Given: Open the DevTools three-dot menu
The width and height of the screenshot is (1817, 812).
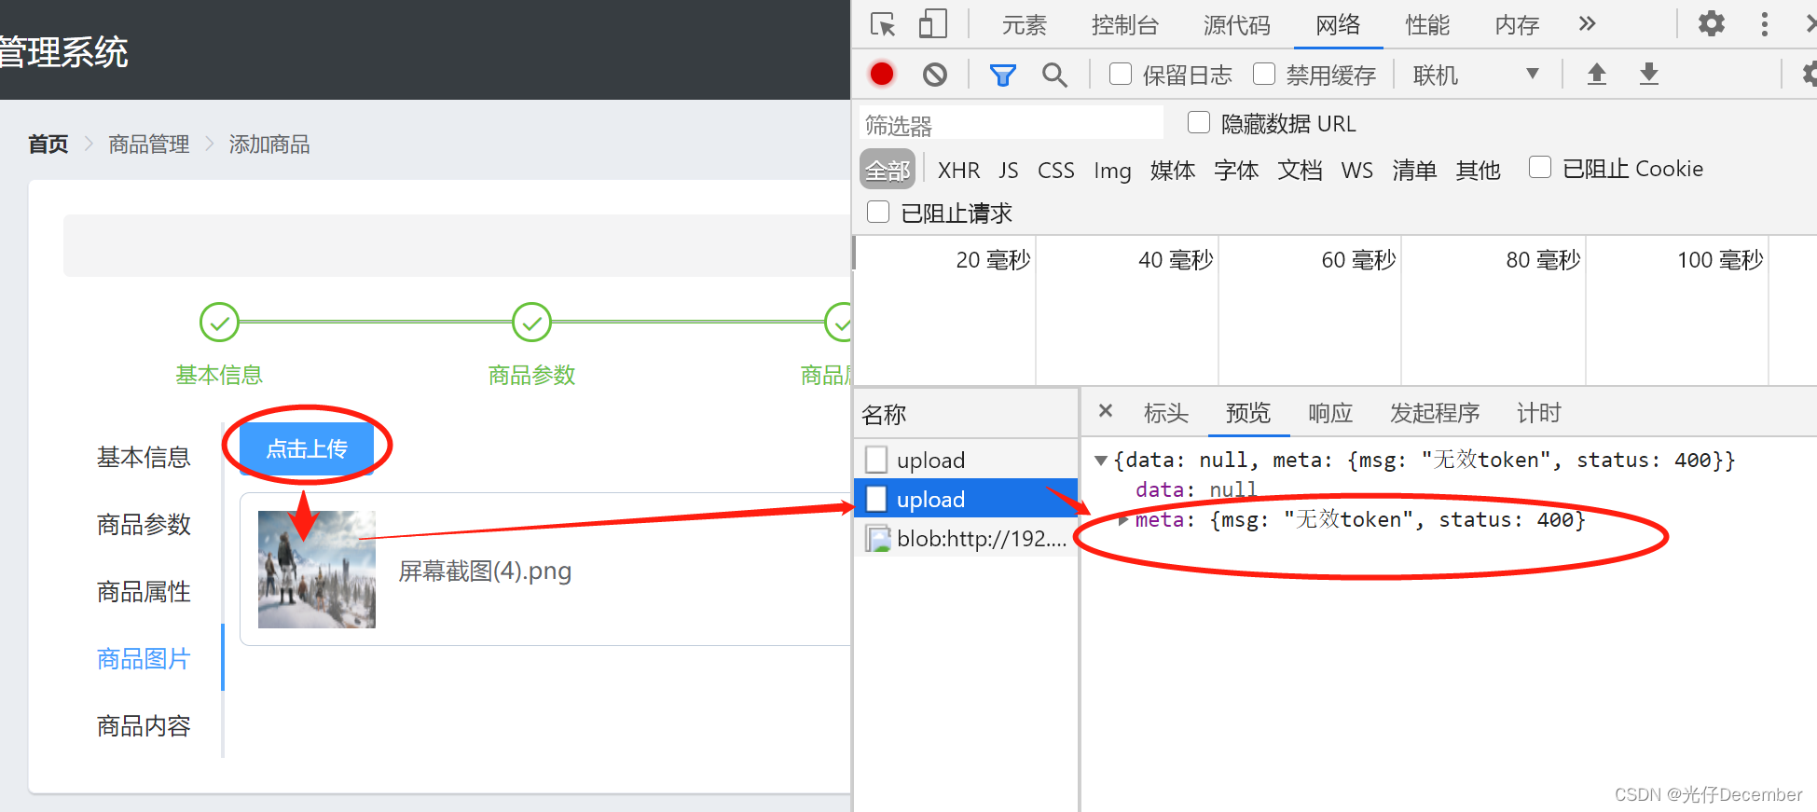Looking at the screenshot, I should [1764, 24].
